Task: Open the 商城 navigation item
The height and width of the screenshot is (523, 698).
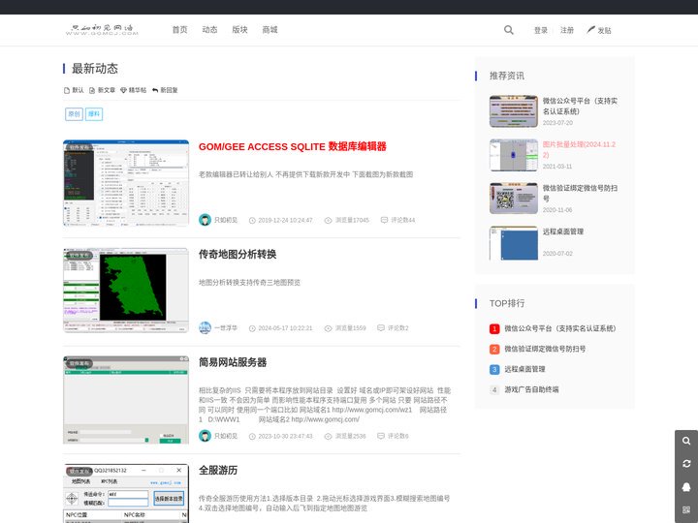Action: (x=270, y=30)
